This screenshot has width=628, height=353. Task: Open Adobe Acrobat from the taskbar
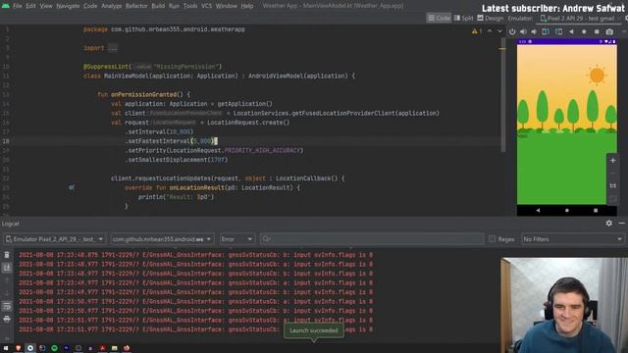102,348
